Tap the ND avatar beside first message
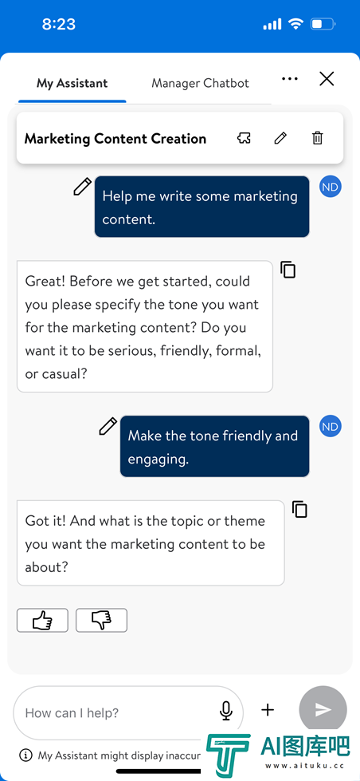The height and width of the screenshot is (781, 360). pyautogui.click(x=331, y=187)
